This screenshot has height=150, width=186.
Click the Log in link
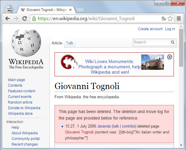170,29
